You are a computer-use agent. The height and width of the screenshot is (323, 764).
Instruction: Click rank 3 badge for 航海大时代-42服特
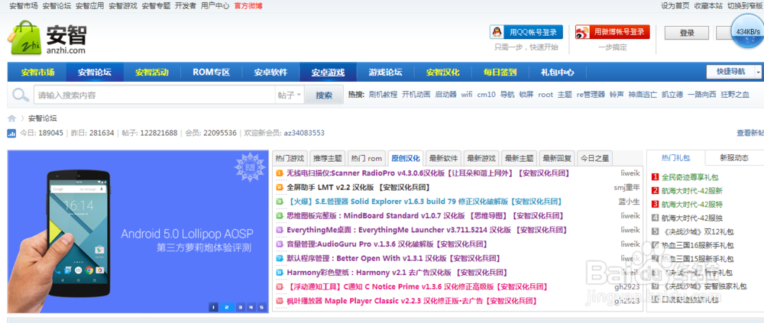[656, 204]
